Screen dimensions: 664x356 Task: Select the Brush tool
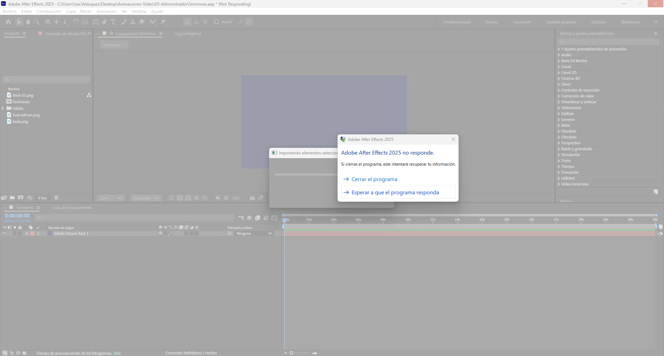[124, 22]
